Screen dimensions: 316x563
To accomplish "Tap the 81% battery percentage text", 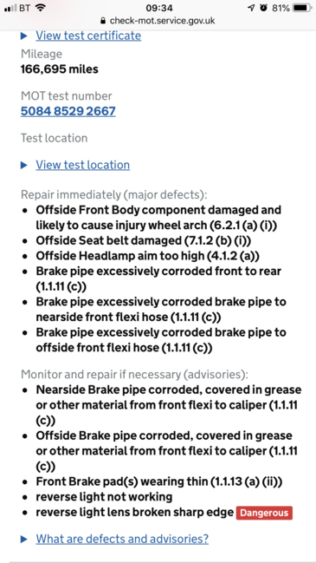I will (281, 8).
